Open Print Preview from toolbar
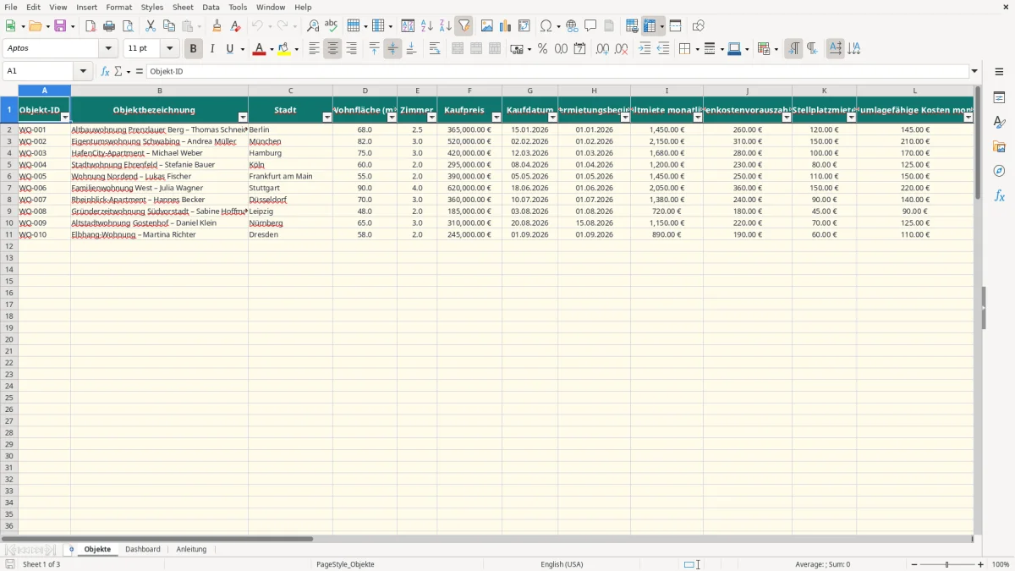The height and width of the screenshot is (571, 1015). (127, 26)
